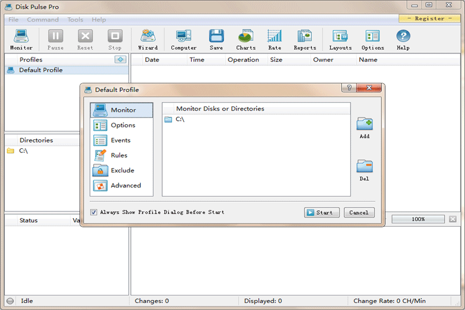This screenshot has height=310, width=465.
Task: Select Advanced in the profile dialog sidebar
Action: coord(121,186)
